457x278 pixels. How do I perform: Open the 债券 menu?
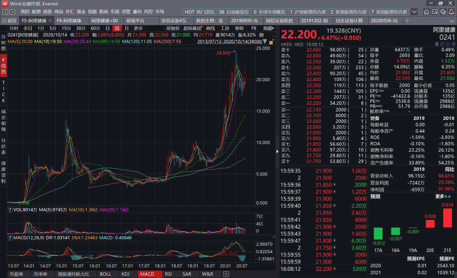(x=47, y=12)
